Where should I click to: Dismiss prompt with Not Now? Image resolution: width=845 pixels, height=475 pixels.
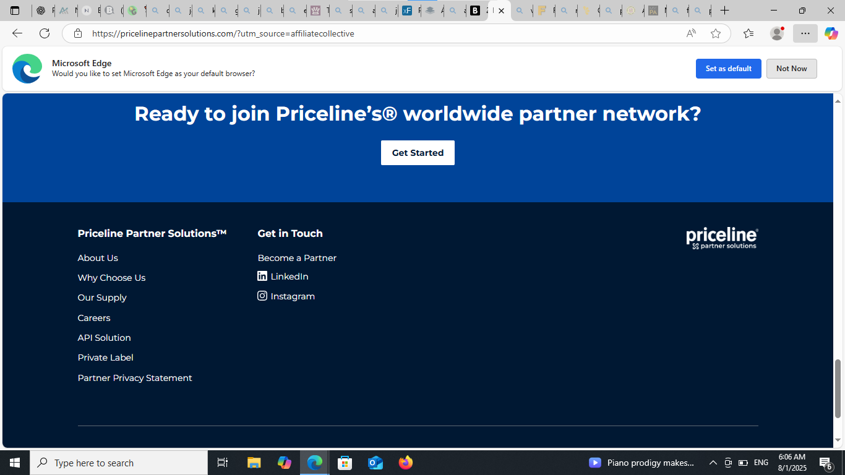pos(791,69)
